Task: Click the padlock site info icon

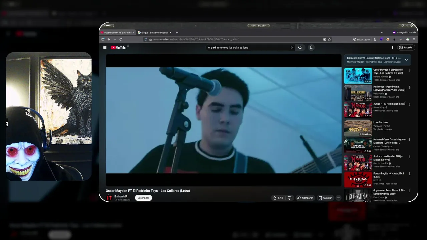Action: 150,39
